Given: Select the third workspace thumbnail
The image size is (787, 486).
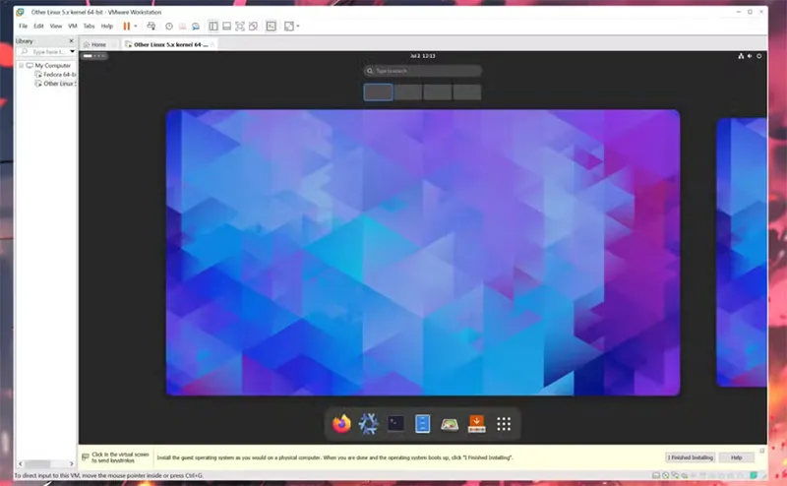Looking at the screenshot, I should [x=438, y=92].
